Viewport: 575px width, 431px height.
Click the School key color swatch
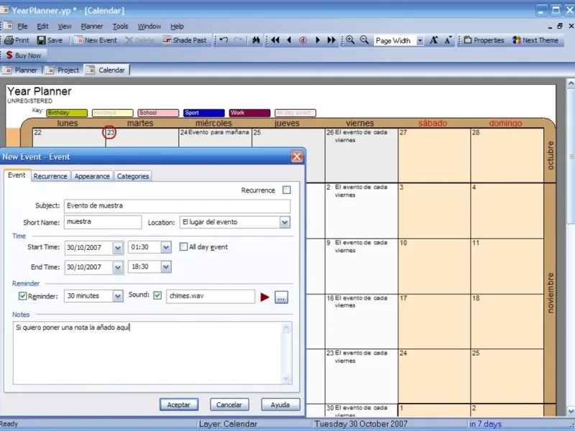158,113
